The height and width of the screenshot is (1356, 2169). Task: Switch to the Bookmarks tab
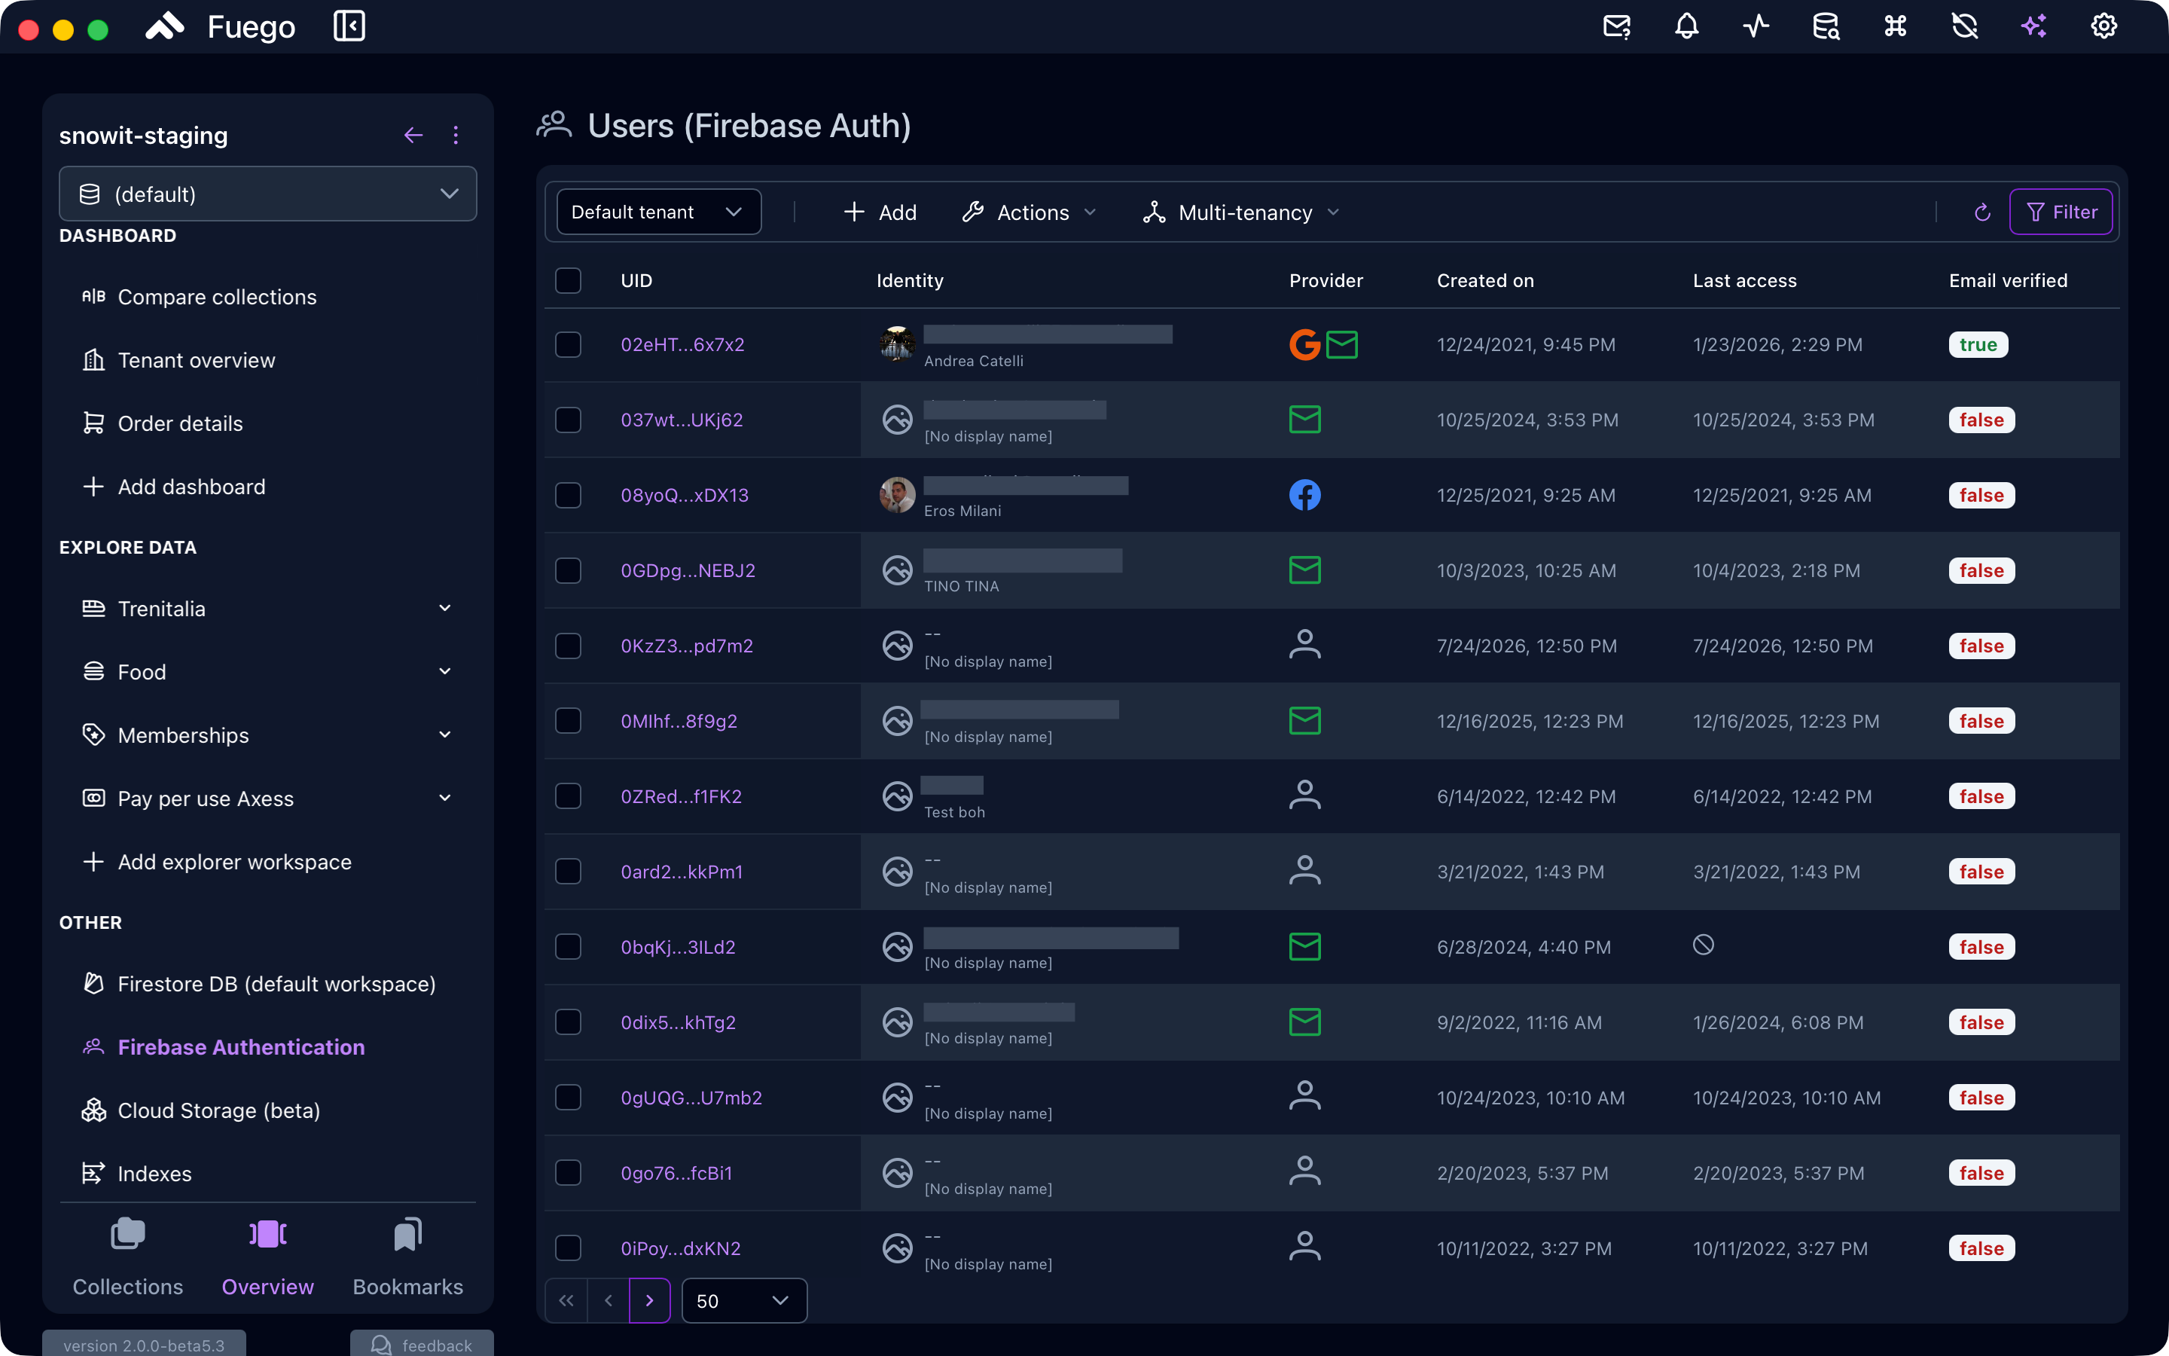(x=407, y=1257)
